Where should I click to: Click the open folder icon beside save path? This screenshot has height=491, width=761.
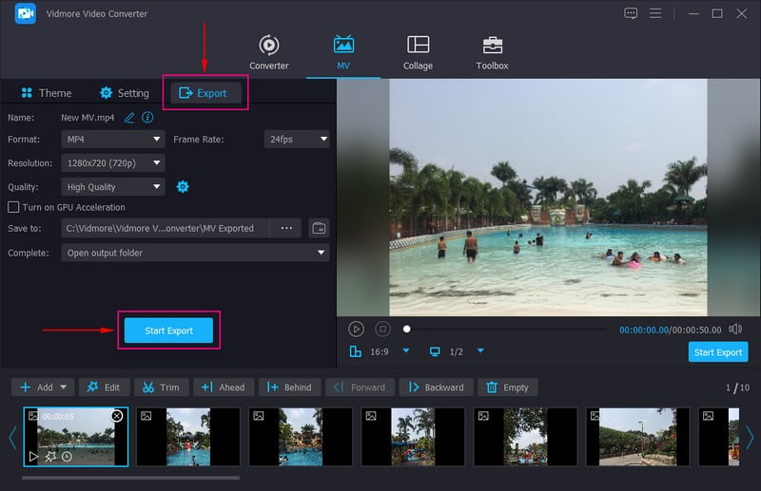tap(319, 228)
